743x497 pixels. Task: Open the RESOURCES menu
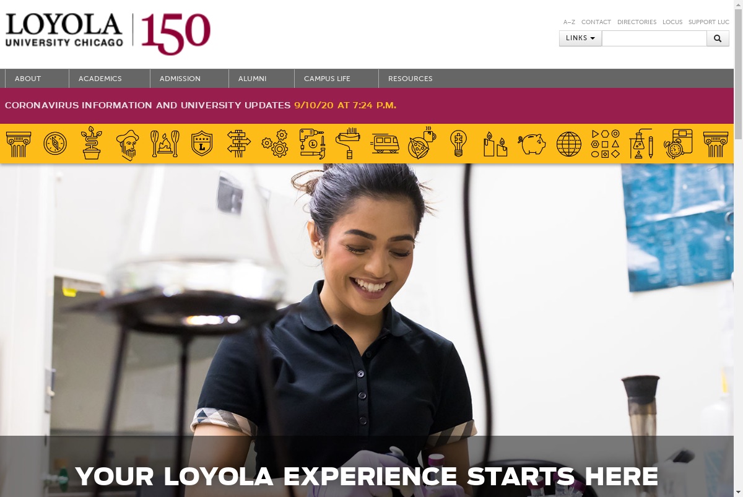coord(411,79)
